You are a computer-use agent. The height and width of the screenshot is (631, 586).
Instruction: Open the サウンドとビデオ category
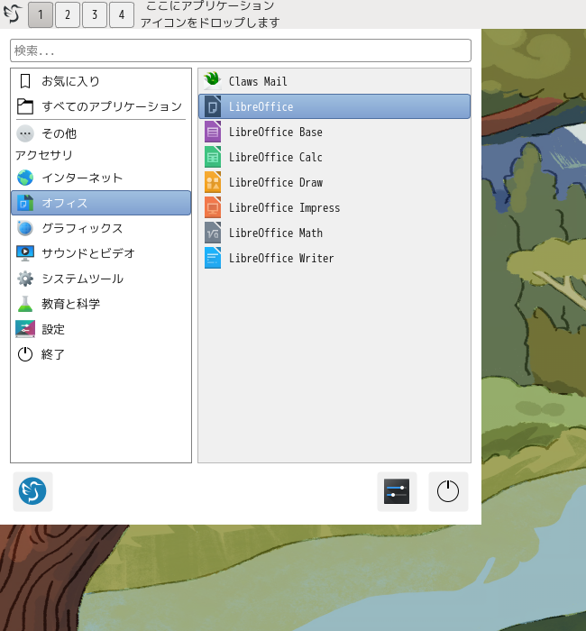(101, 253)
